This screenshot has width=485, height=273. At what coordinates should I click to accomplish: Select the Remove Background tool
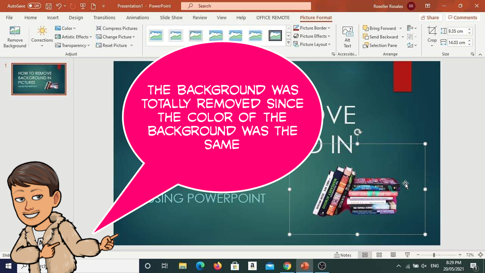pyautogui.click(x=14, y=36)
